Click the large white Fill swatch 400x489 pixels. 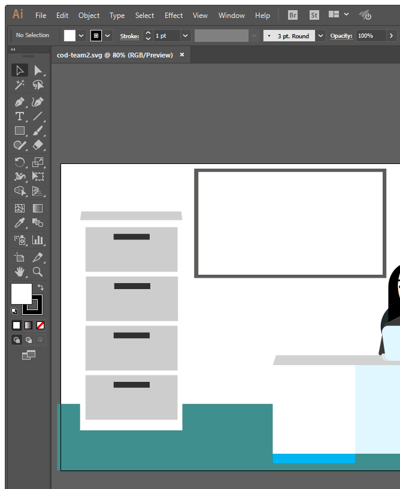pyautogui.click(x=21, y=294)
